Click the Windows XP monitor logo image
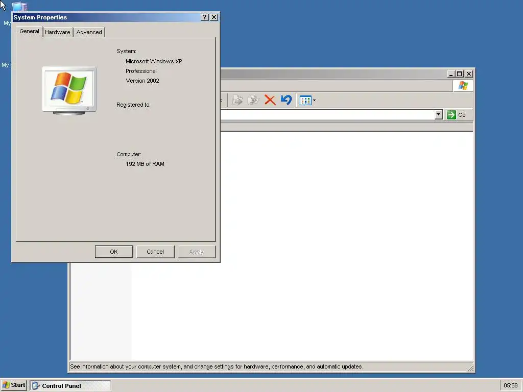The image size is (523, 392). 69,91
